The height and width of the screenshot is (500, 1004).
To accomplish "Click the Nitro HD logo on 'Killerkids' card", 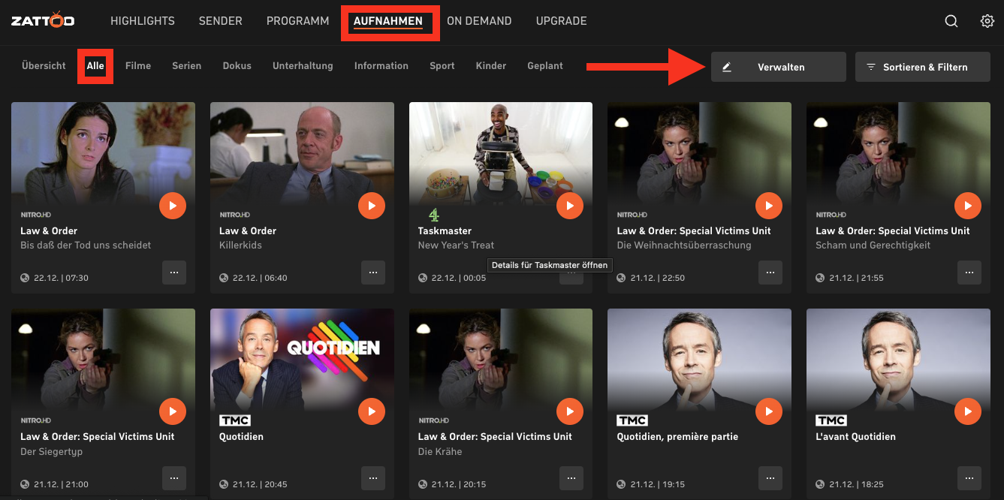I will pos(234,215).
